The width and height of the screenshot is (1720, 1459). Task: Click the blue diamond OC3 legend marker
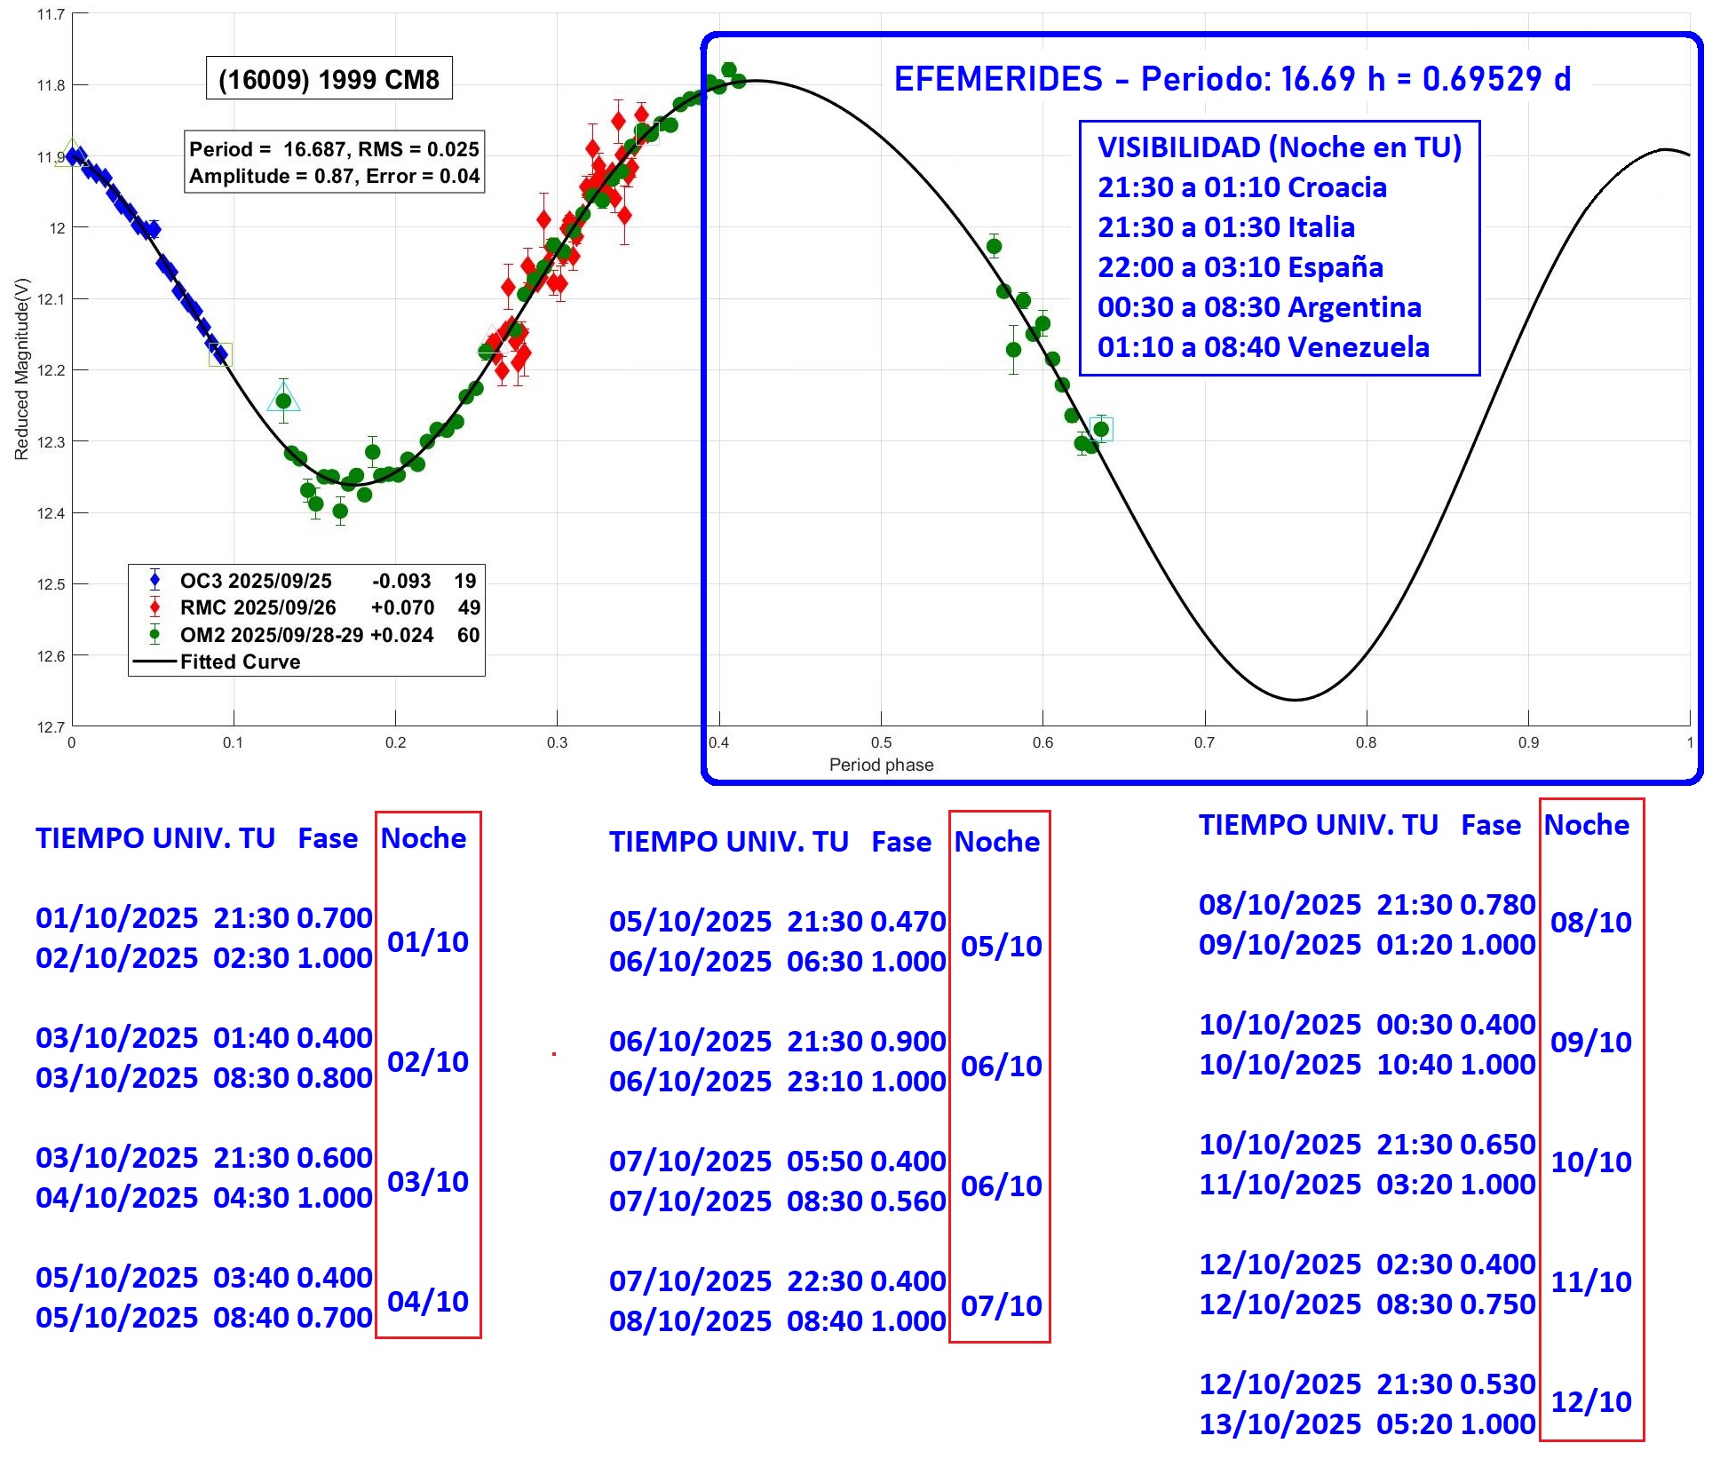[155, 581]
